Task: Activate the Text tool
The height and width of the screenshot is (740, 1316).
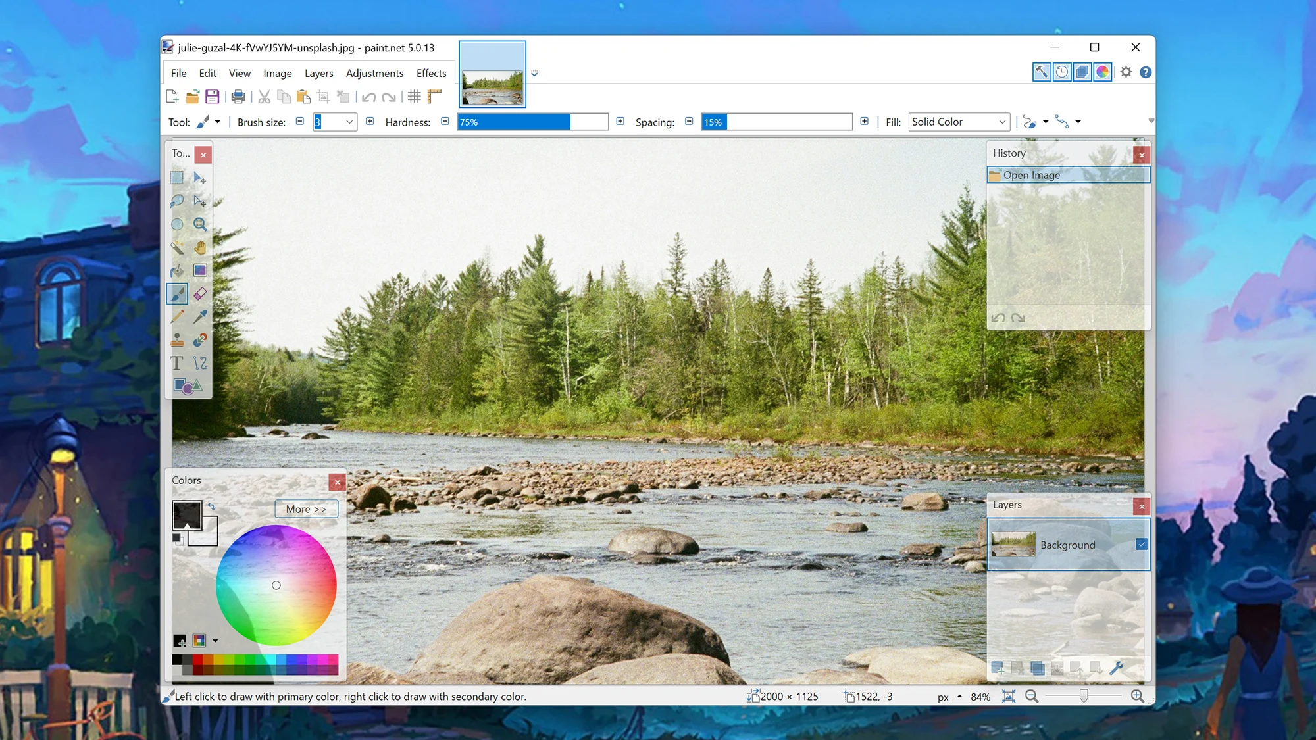Action: pos(176,362)
